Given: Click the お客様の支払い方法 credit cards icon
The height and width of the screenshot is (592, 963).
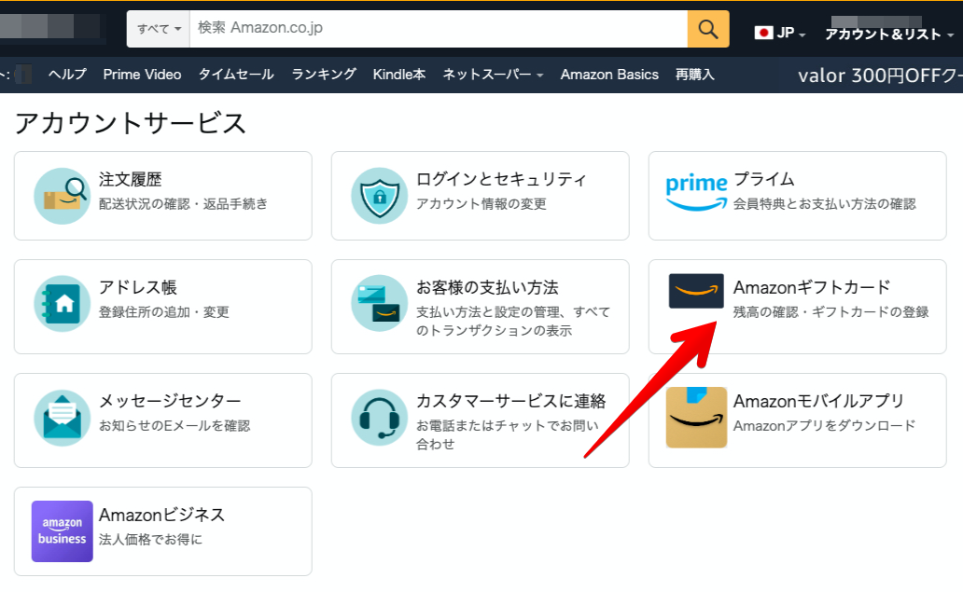Looking at the screenshot, I should coord(379,304).
